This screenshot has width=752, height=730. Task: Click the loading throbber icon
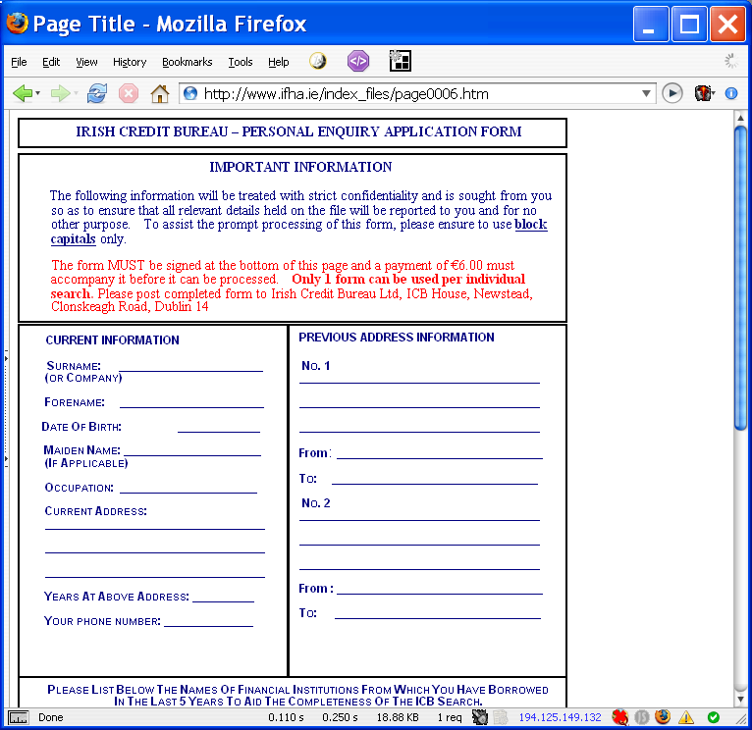pyautogui.click(x=731, y=61)
